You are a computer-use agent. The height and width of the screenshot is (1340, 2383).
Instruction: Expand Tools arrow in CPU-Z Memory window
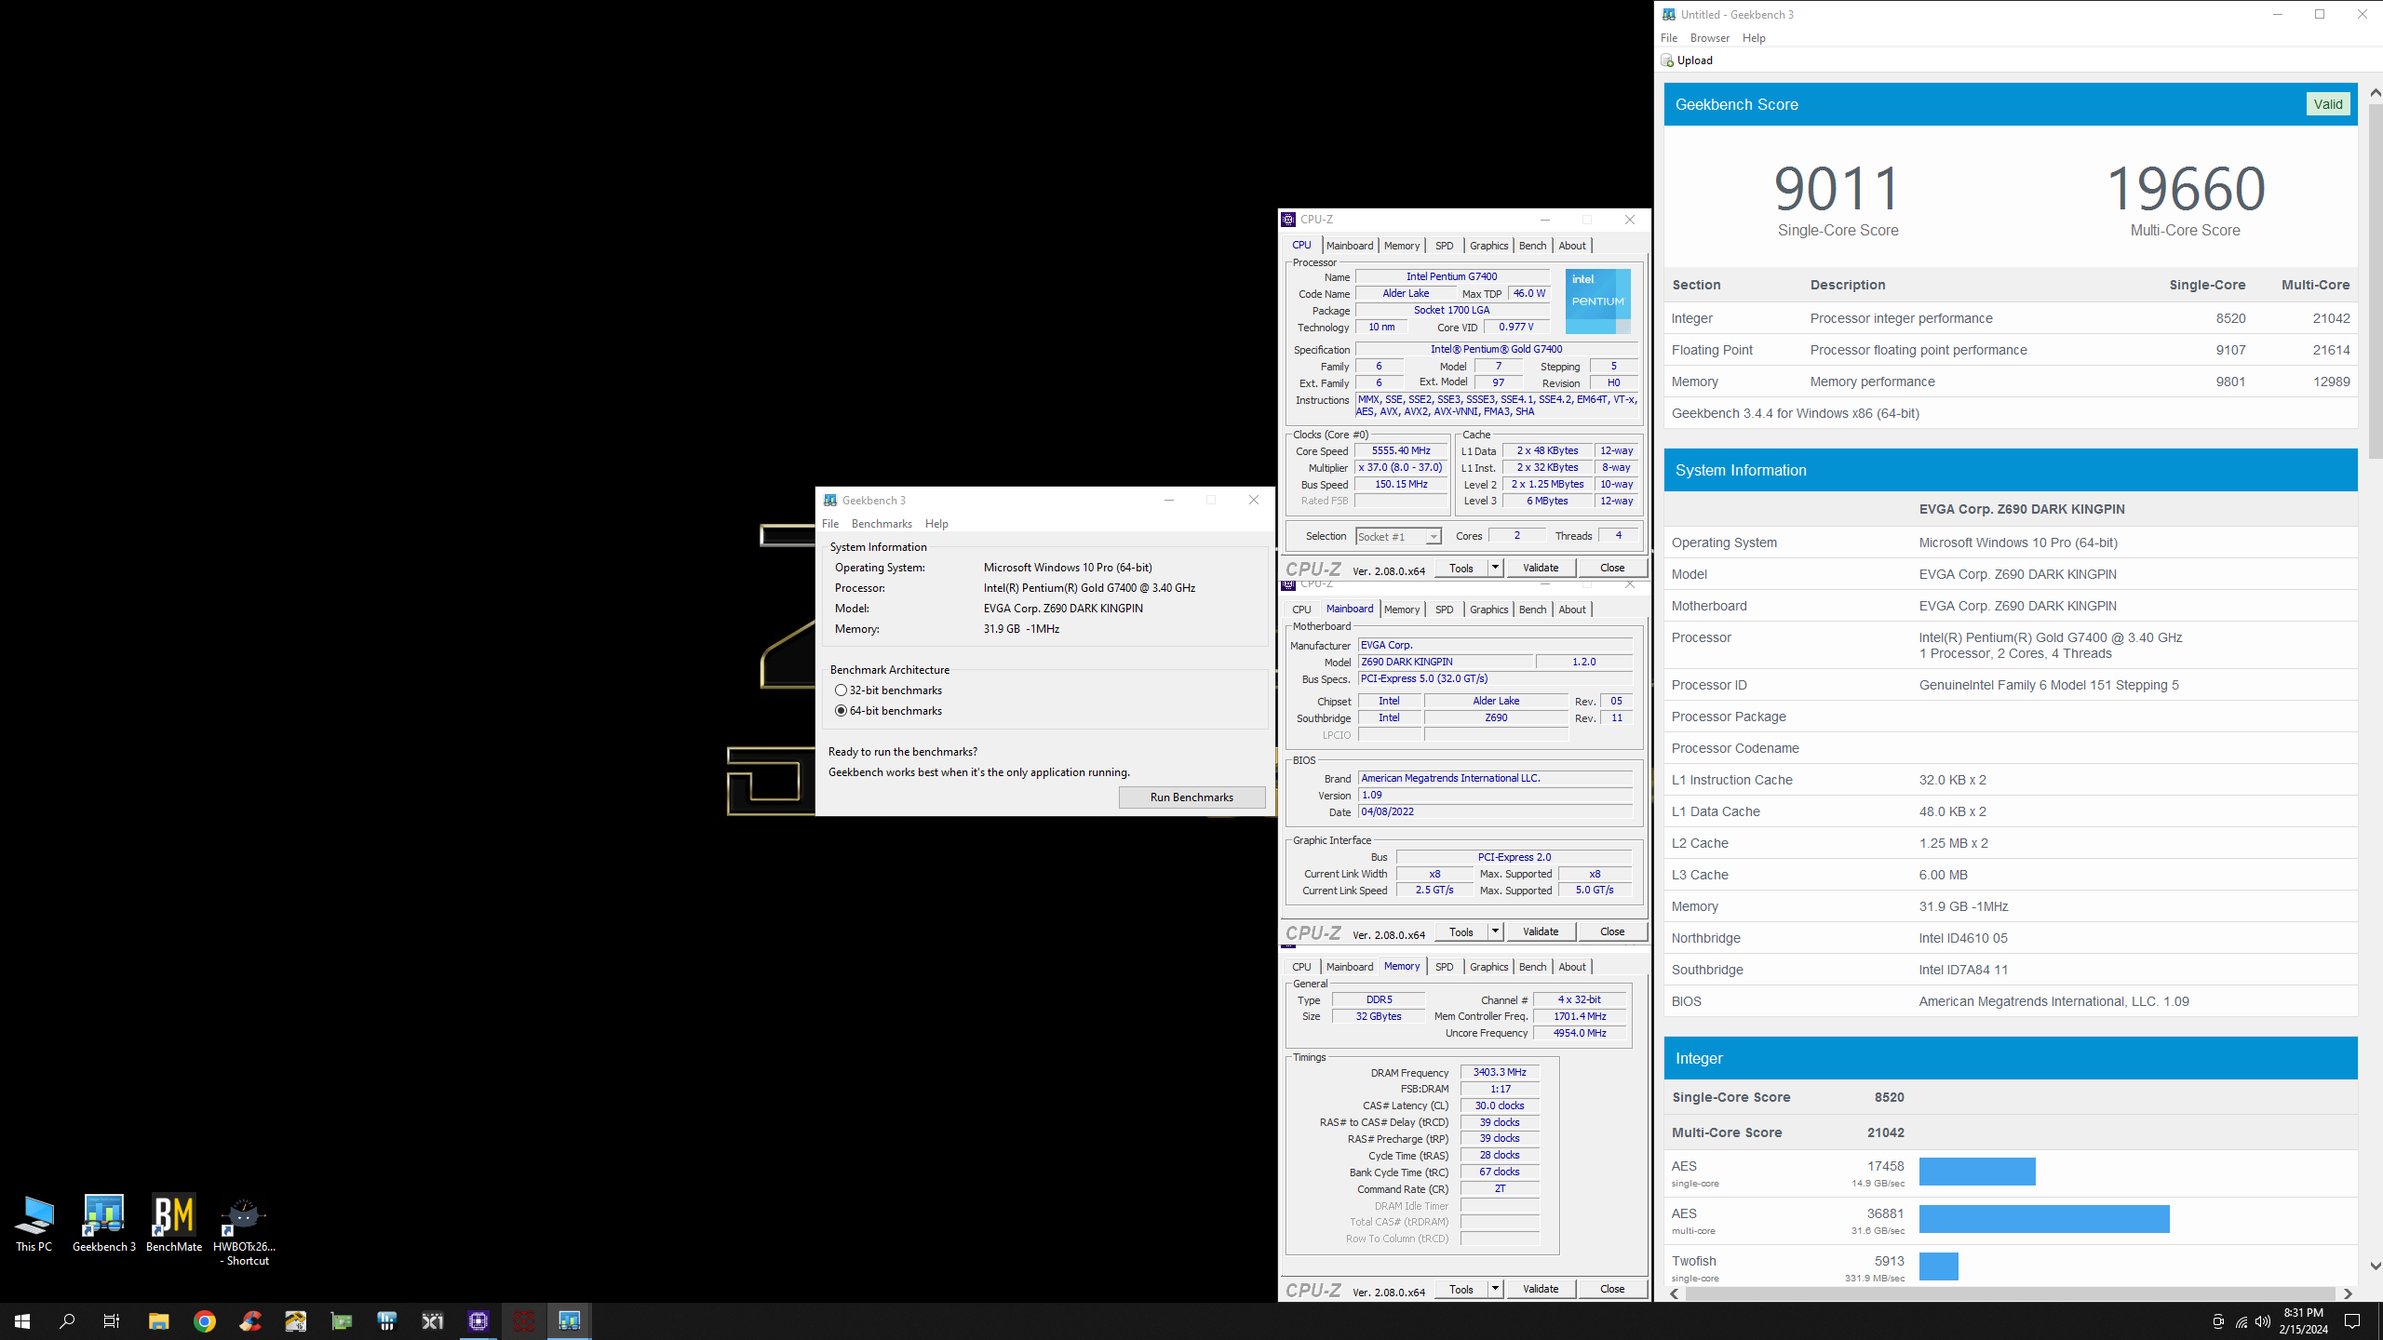coord(1495,1289)
